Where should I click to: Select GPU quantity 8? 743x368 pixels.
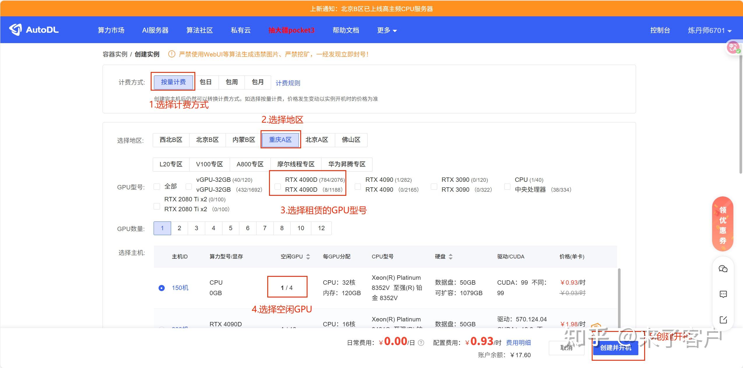282,228
